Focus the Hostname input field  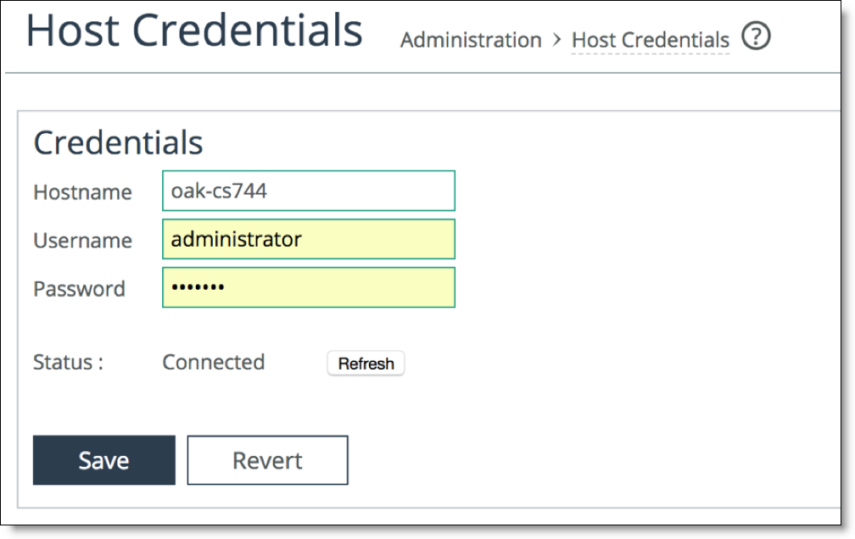point(309,191)
